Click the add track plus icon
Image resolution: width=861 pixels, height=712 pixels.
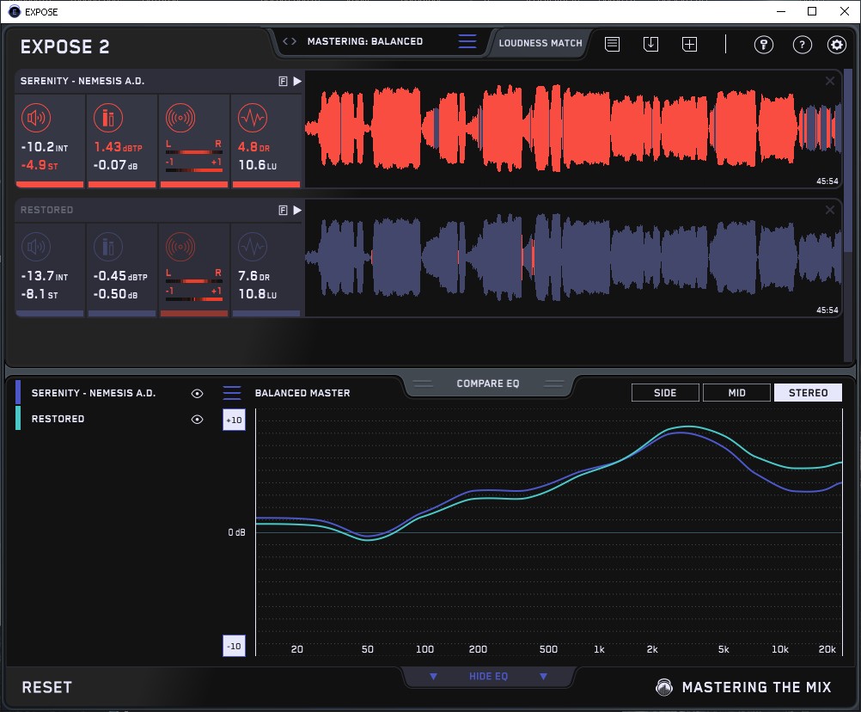pos(689,44)
